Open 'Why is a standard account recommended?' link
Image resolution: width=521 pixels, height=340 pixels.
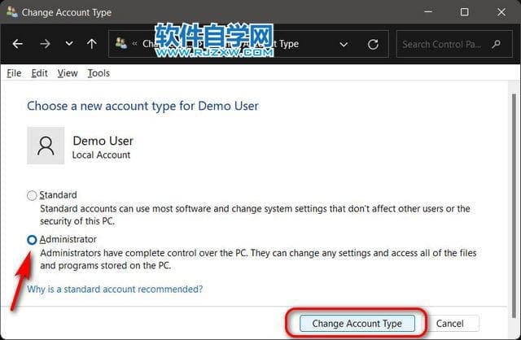pos(115,289)
